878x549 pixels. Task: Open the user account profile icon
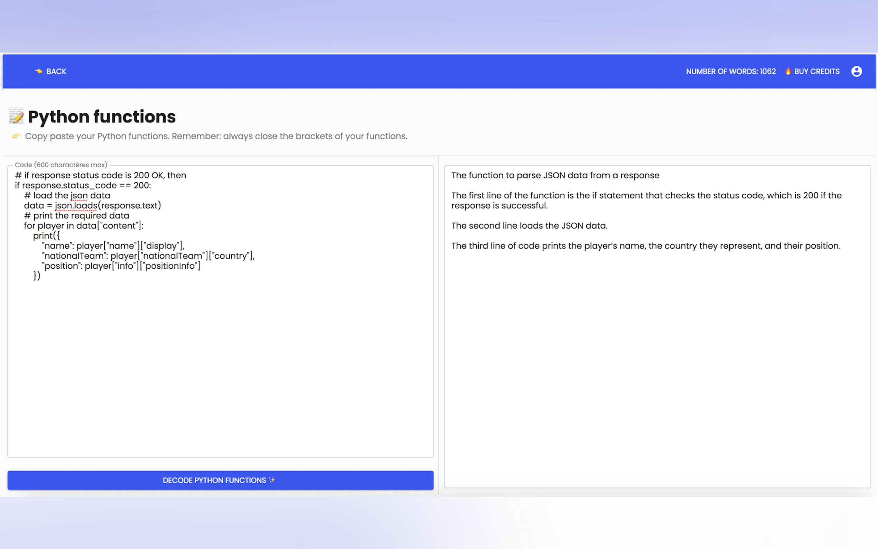(x=856, y=71)
